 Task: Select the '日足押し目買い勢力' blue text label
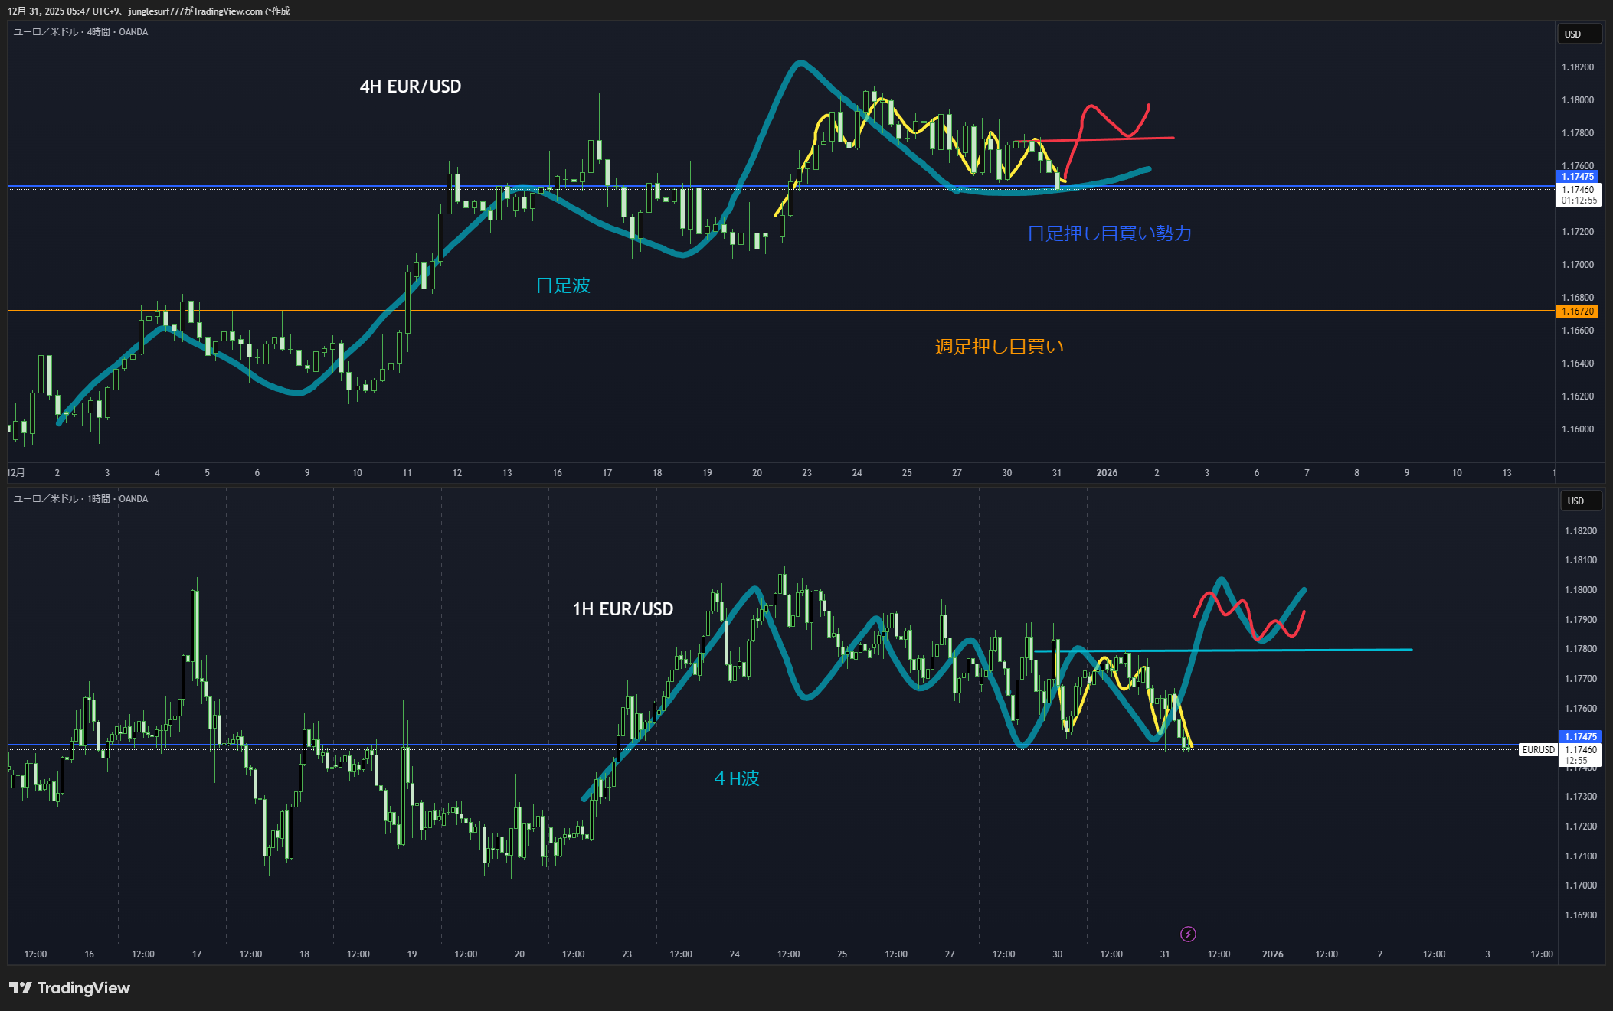click(x=1109, y=233)
